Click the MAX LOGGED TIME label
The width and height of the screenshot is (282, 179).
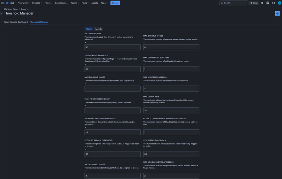pos(93,34)
